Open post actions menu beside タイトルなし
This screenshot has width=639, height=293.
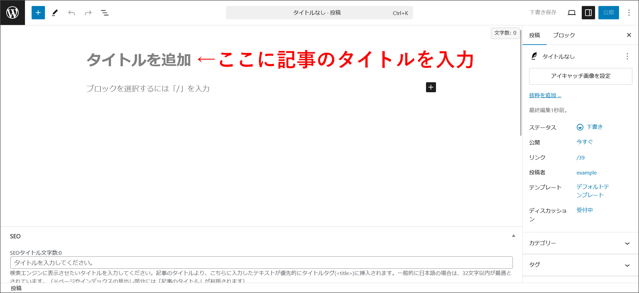coord(627,56)
